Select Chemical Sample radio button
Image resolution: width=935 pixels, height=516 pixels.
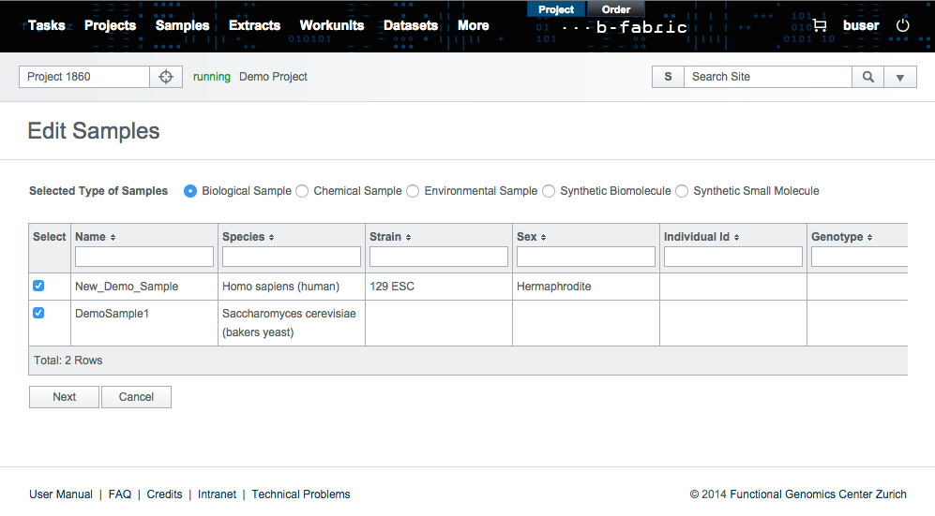tap(302, 191)
